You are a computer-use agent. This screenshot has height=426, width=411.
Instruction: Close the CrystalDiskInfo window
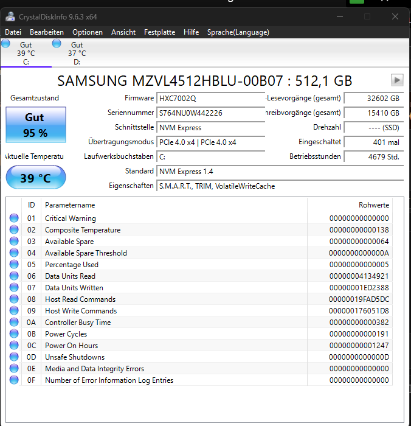(395, 17)
